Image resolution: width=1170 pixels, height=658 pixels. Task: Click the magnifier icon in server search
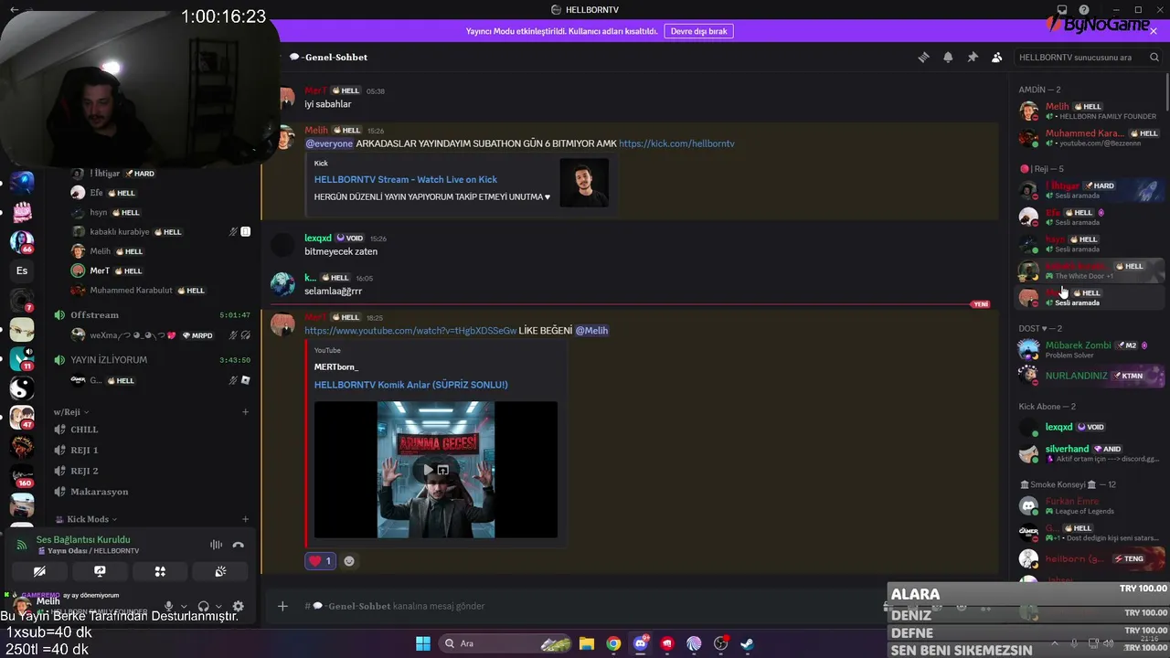1154,57
